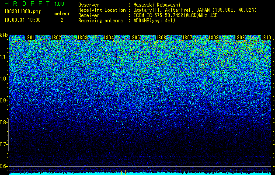
Task: Click the A504HB(yagi 4el) antenna value
Action: [x=154, y=21]
